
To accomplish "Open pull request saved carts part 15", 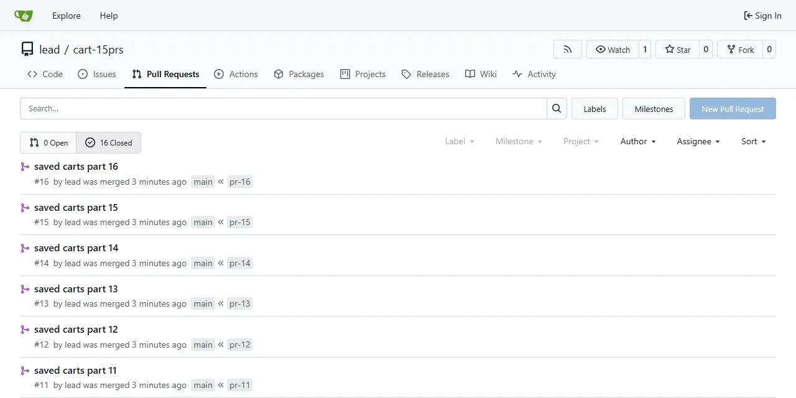I will point(76,208).
